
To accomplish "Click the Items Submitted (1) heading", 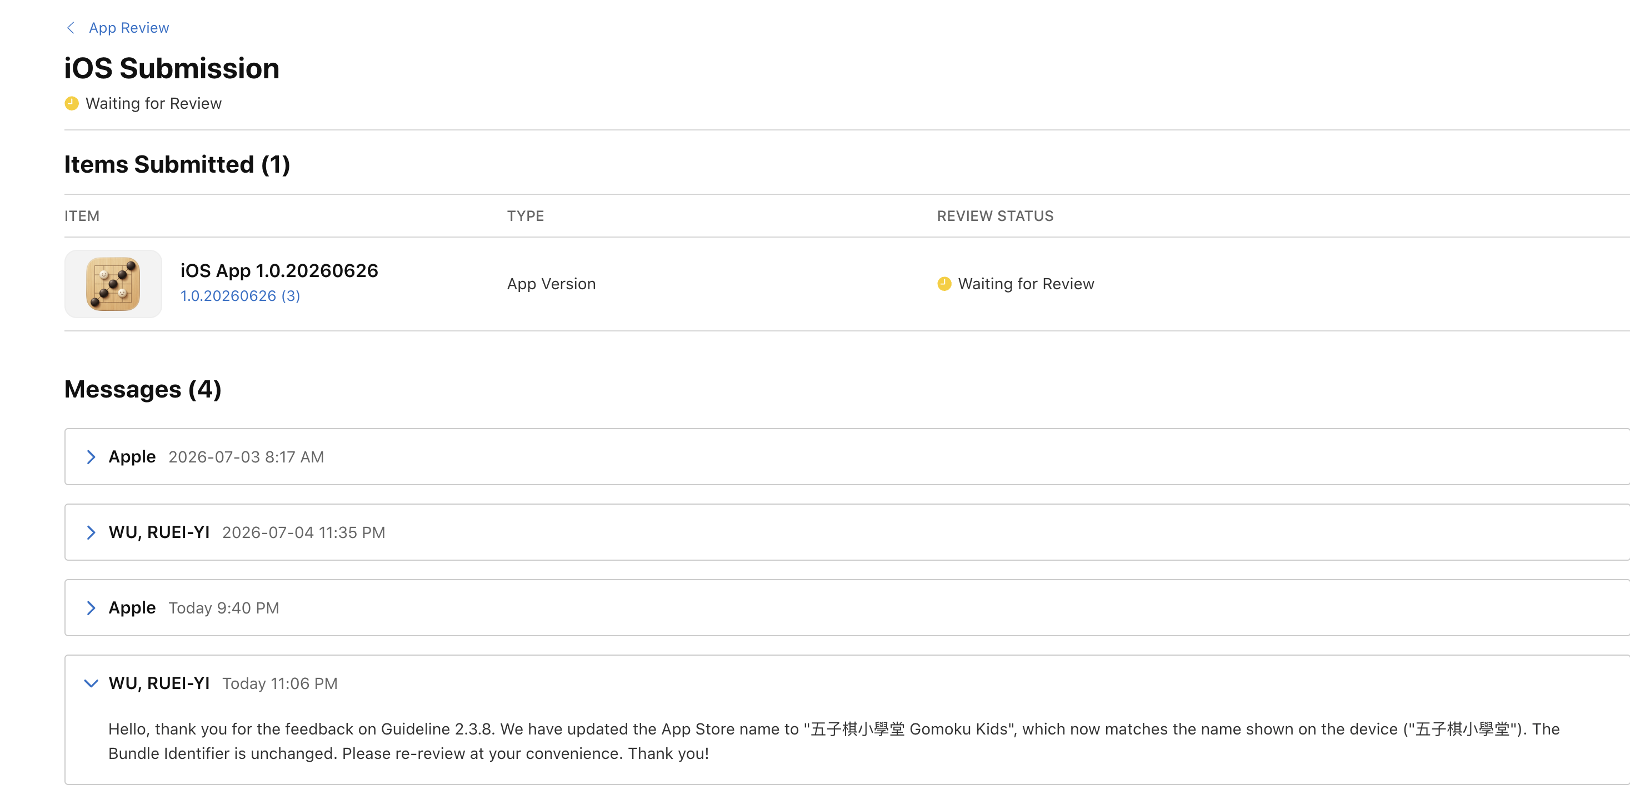I will (177, 164).
